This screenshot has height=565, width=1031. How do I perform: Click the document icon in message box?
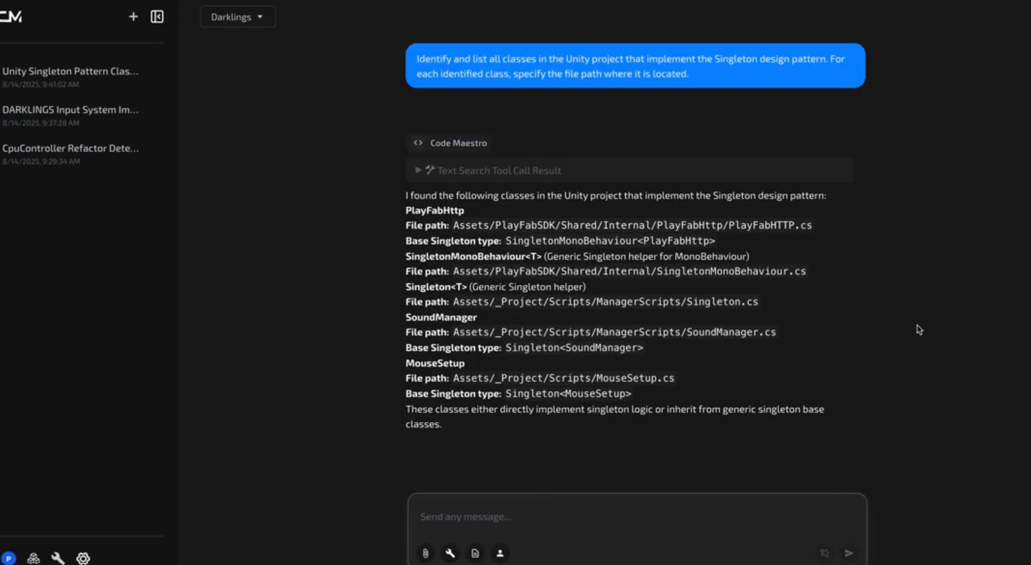pyautogui.click(x=475, y=553)
